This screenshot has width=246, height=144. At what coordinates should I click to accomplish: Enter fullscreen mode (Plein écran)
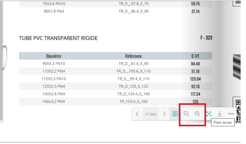point(209,114)
